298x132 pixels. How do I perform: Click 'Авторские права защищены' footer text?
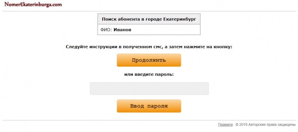(272, 125)
